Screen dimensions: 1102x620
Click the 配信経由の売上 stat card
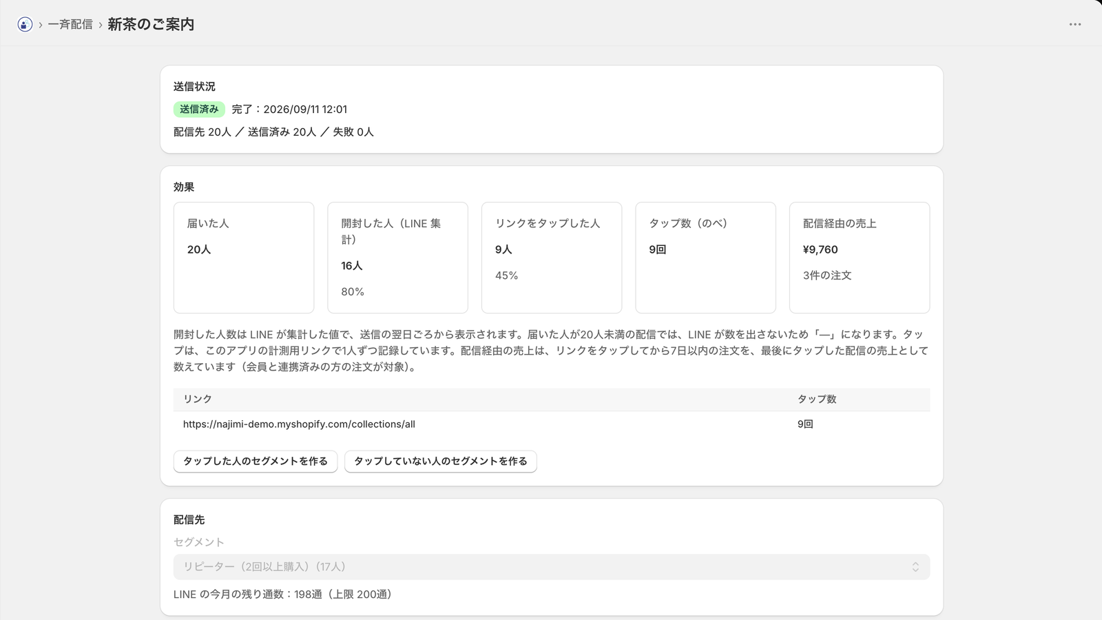pyautogui.click(x=860, y=258)
